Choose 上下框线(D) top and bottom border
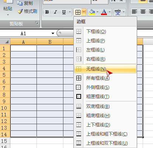This screenshot has width=153, height=148. pyautogui.click(x=105, y=125)
